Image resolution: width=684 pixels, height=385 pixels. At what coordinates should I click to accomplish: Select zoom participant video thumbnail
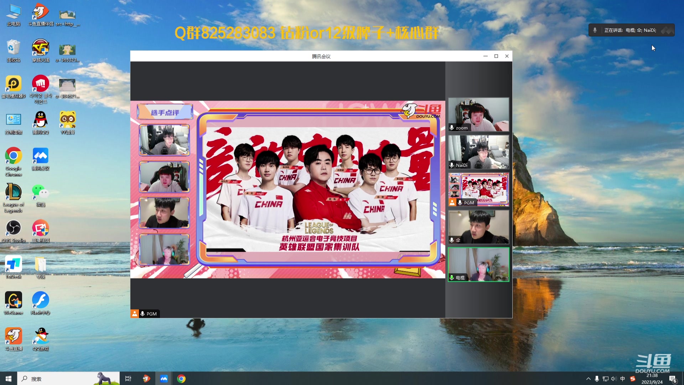point(478,114)
